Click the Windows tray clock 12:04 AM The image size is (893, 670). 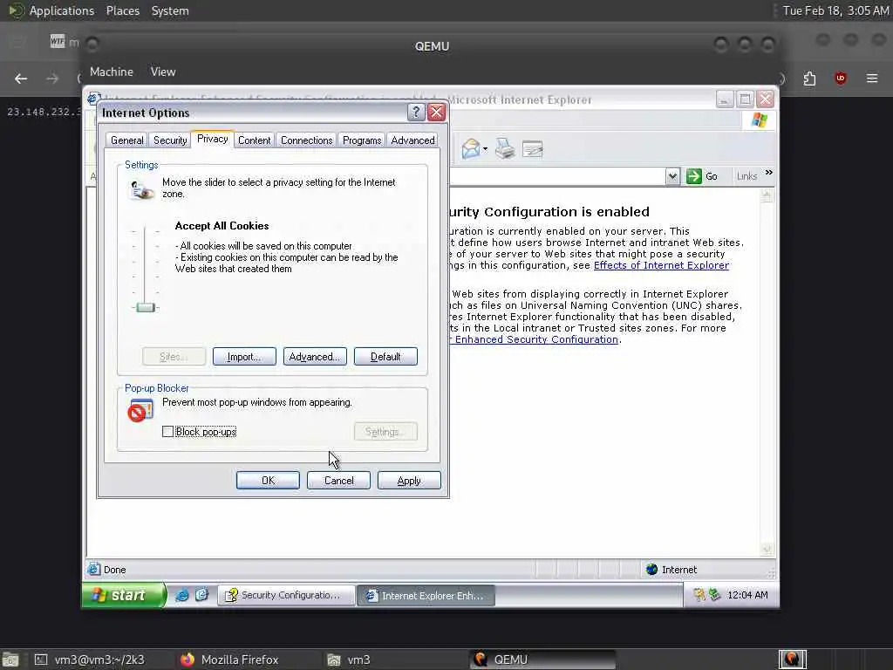click(x=747, y=595)
